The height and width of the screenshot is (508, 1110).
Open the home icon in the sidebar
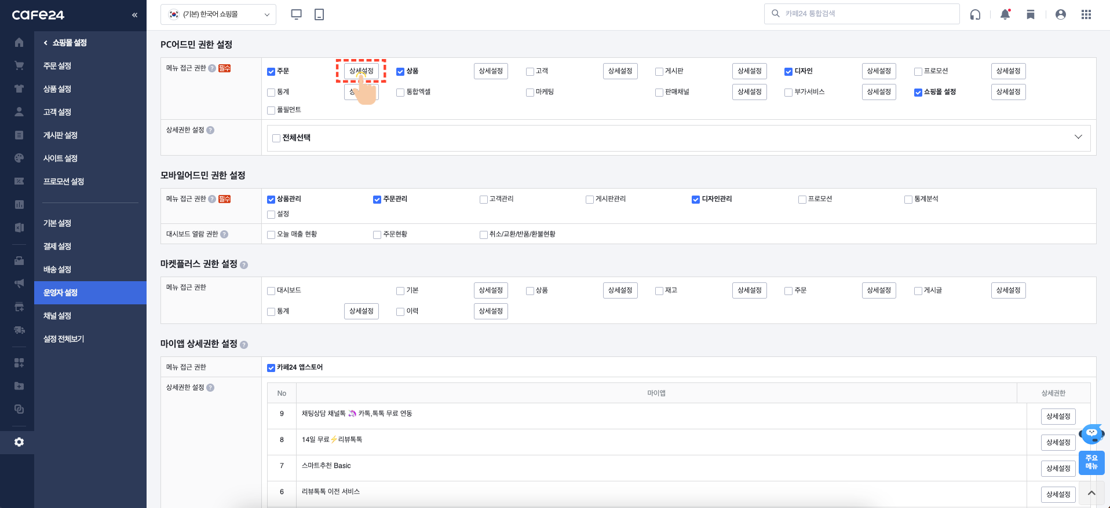[19, 42]
